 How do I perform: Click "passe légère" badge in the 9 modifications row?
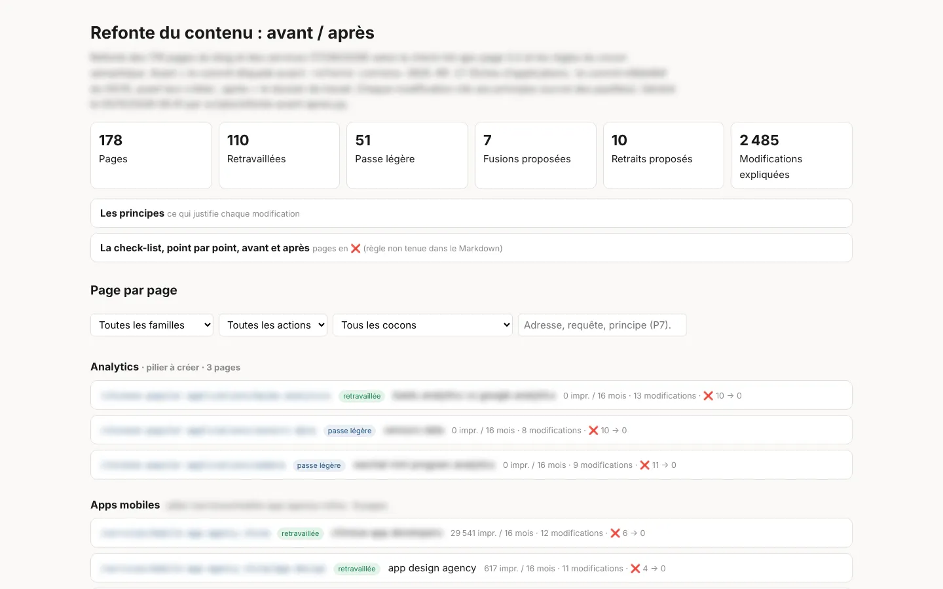(x=319, y=465)
